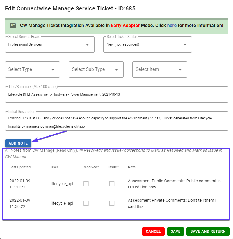Toggle Resolved checkbox for Private Comments note
The height and width of the screenshot is (239, 233).
[x=86, y=203]
